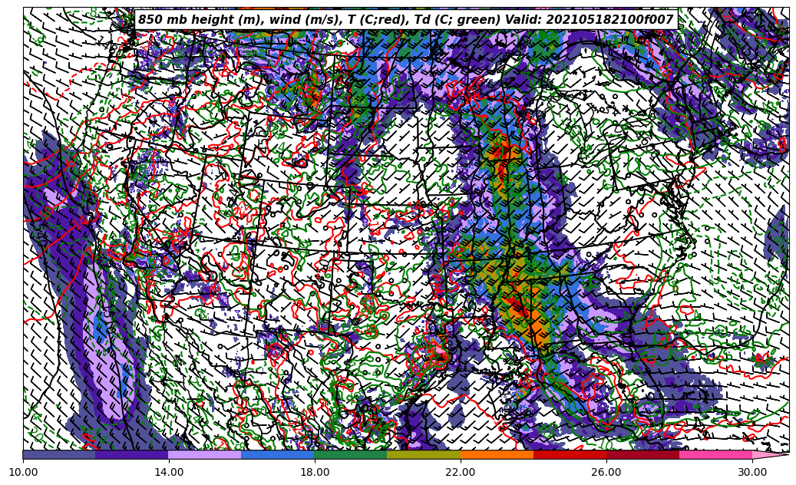The width and height of the screenshot is (796, 485).
Task: Select the dark crimson 26–28 colorbar segment
Action: tap(642, 454)
